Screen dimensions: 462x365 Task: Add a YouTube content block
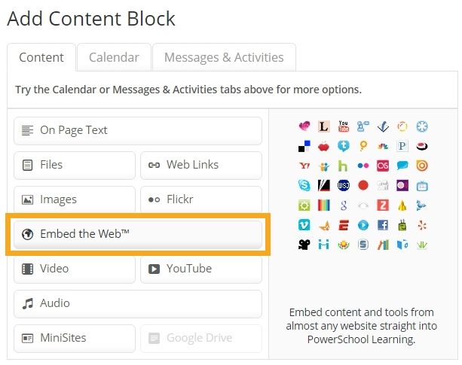tap(201, 269)
